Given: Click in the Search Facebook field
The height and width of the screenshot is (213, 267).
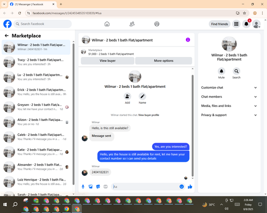Looking at the screenshot, I should 43,24.
